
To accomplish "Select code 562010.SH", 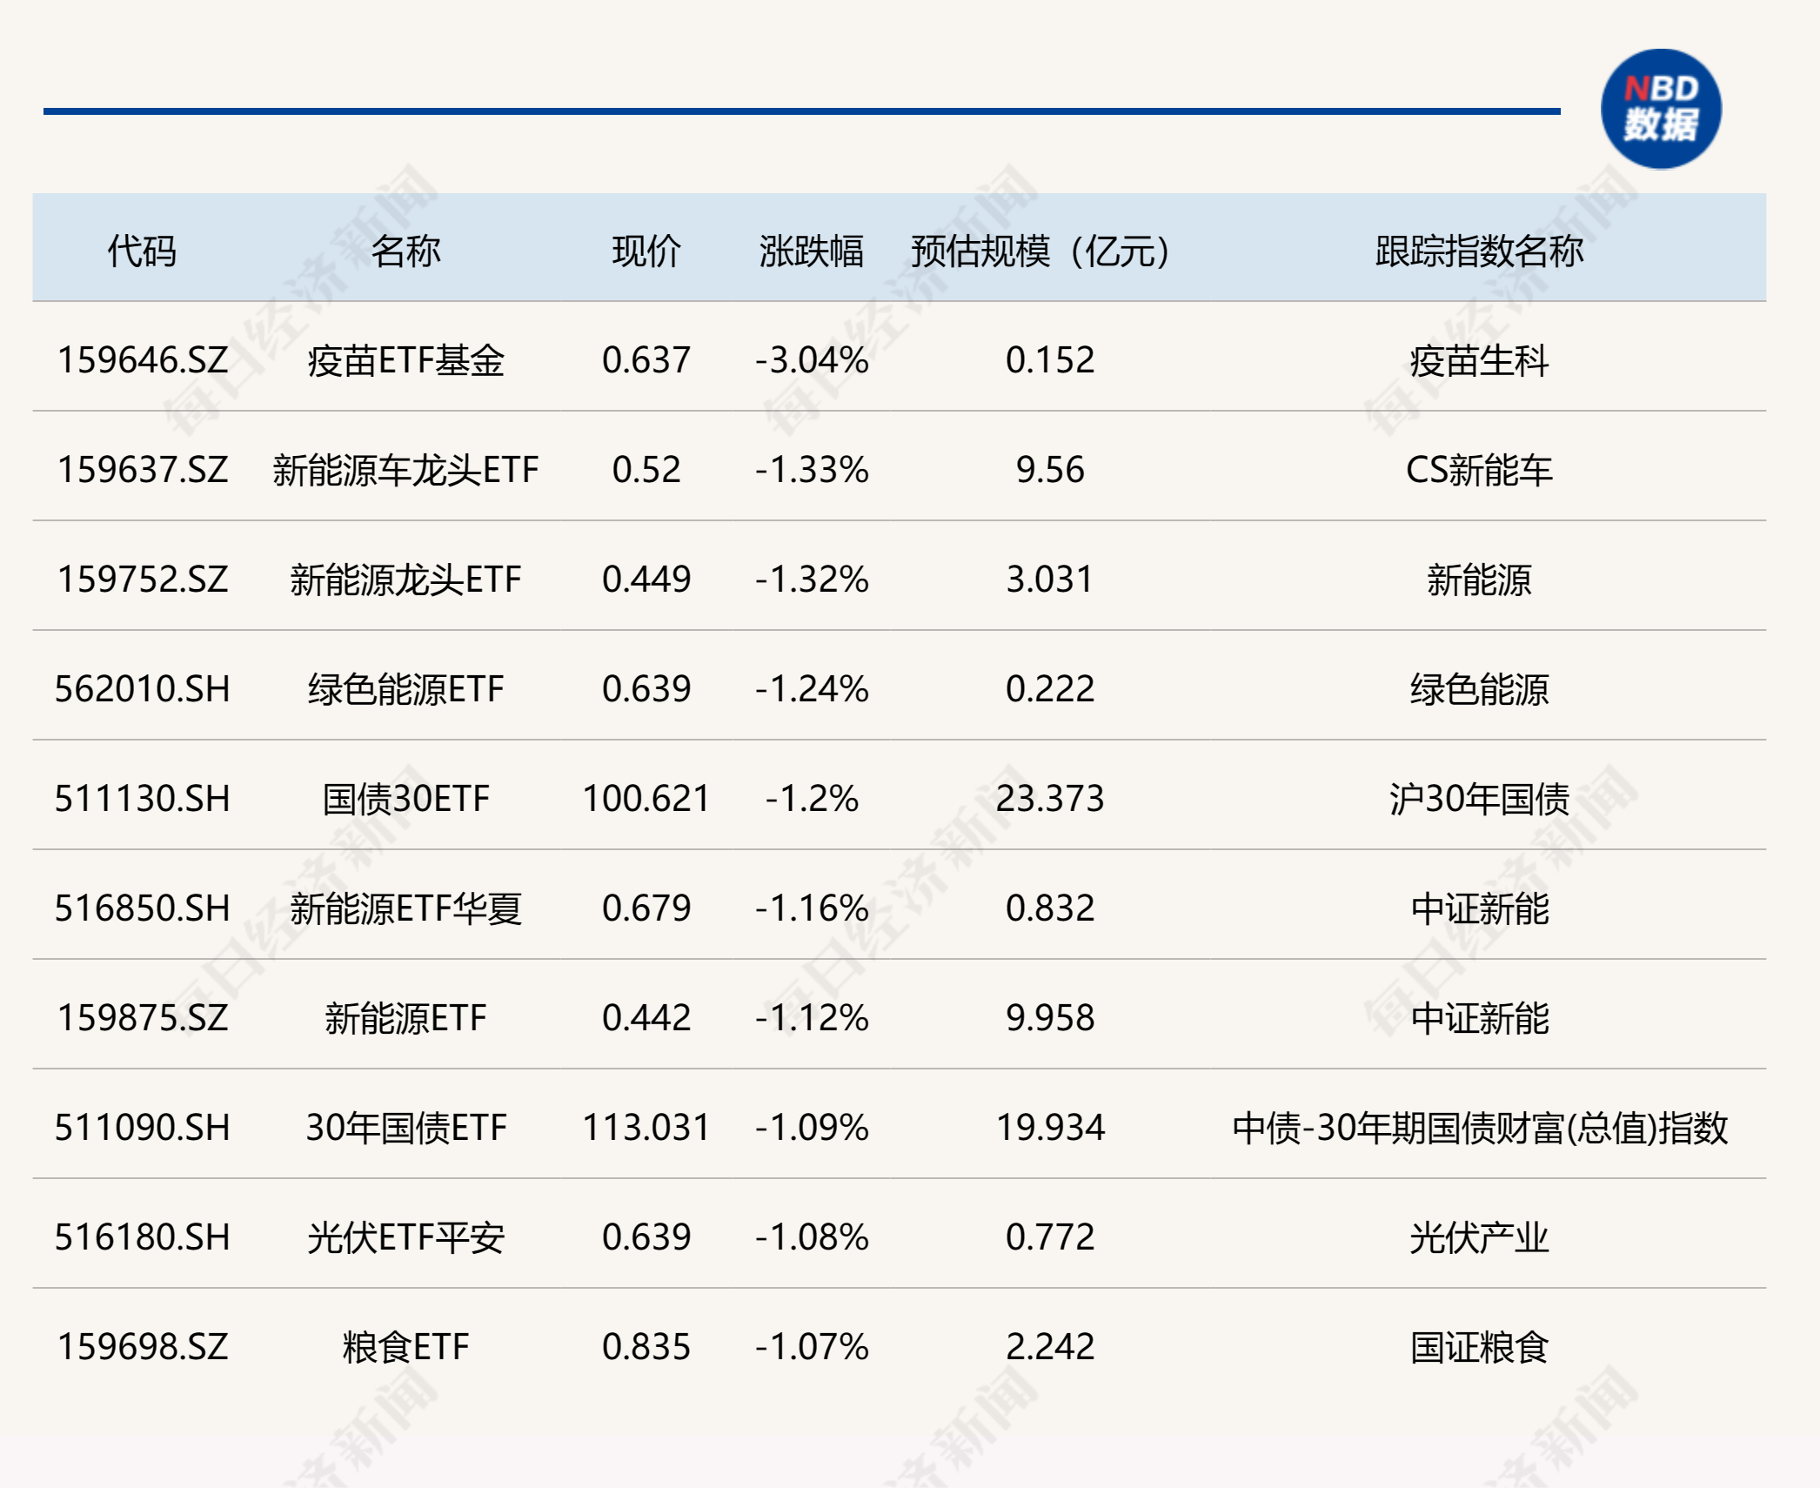I will coord(142,689).
